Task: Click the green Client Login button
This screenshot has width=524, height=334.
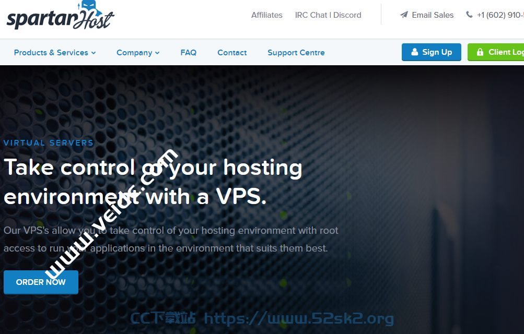Action: click(496, 52)
